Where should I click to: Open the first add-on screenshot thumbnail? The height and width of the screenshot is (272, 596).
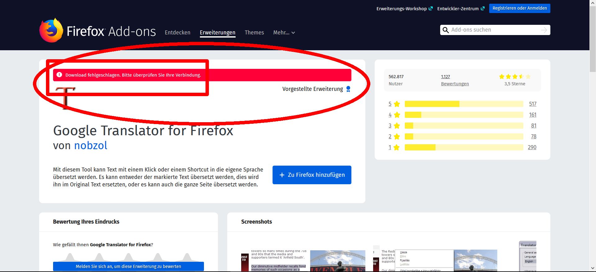pos(303,261)
